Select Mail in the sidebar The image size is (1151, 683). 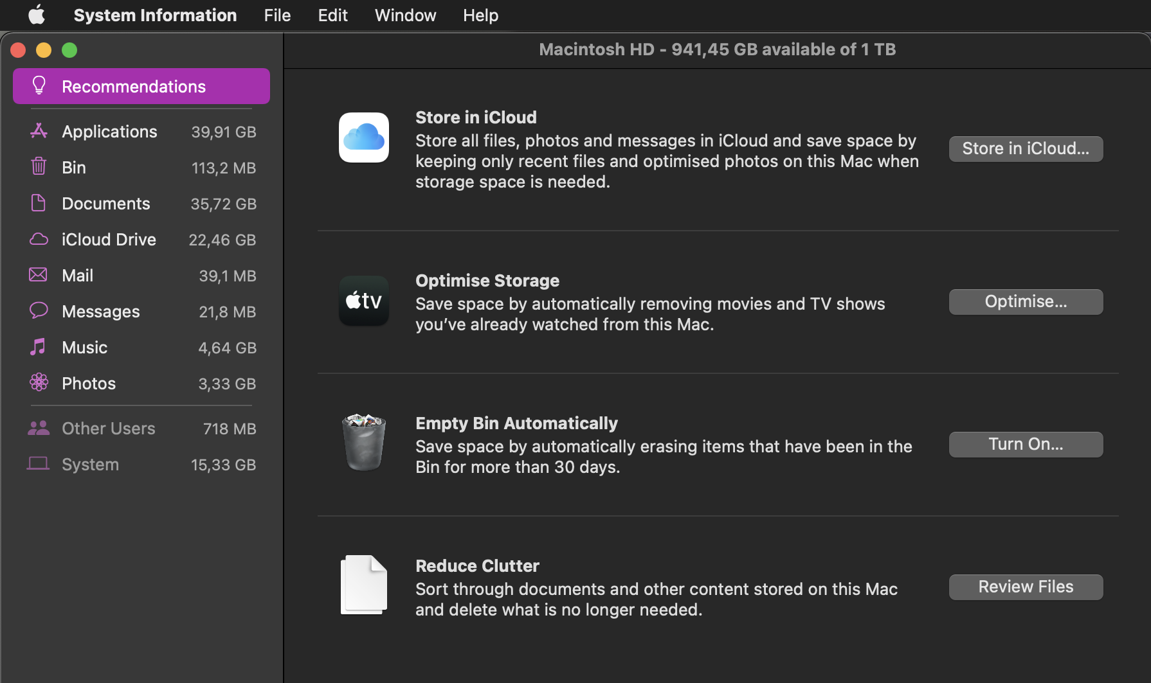[x=141, y=276]
